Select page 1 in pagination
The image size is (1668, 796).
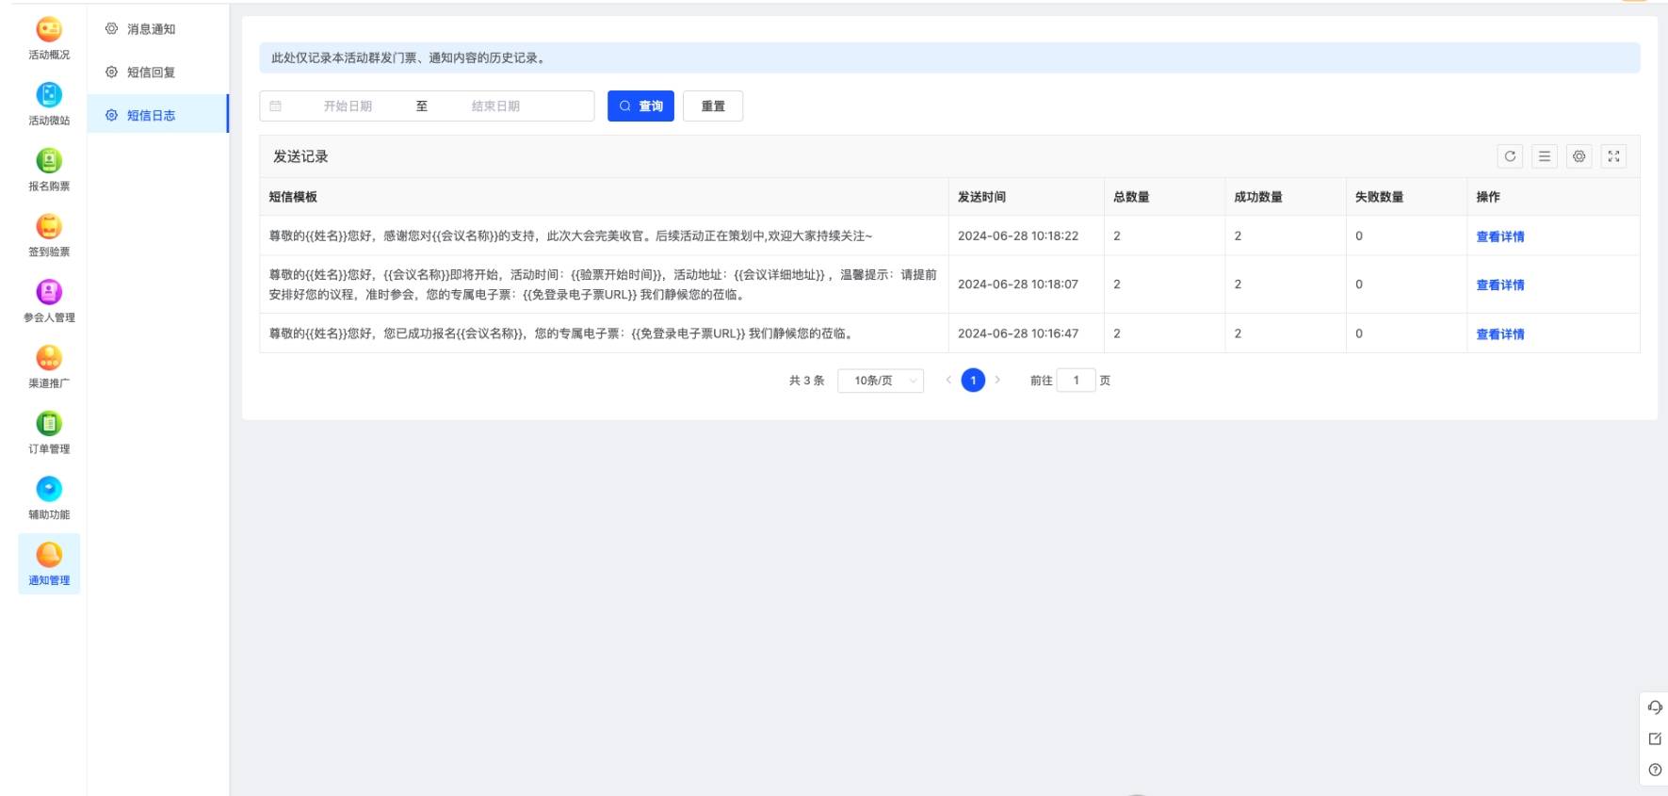[973, 381]
